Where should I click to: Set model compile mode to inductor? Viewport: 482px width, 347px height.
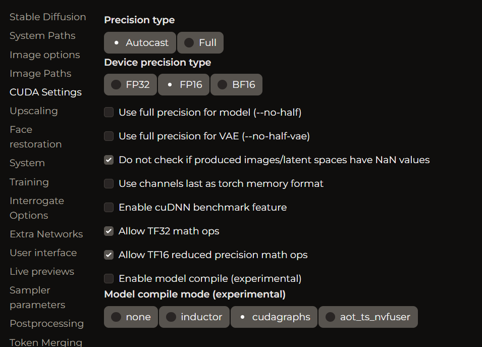pos(194,317)
